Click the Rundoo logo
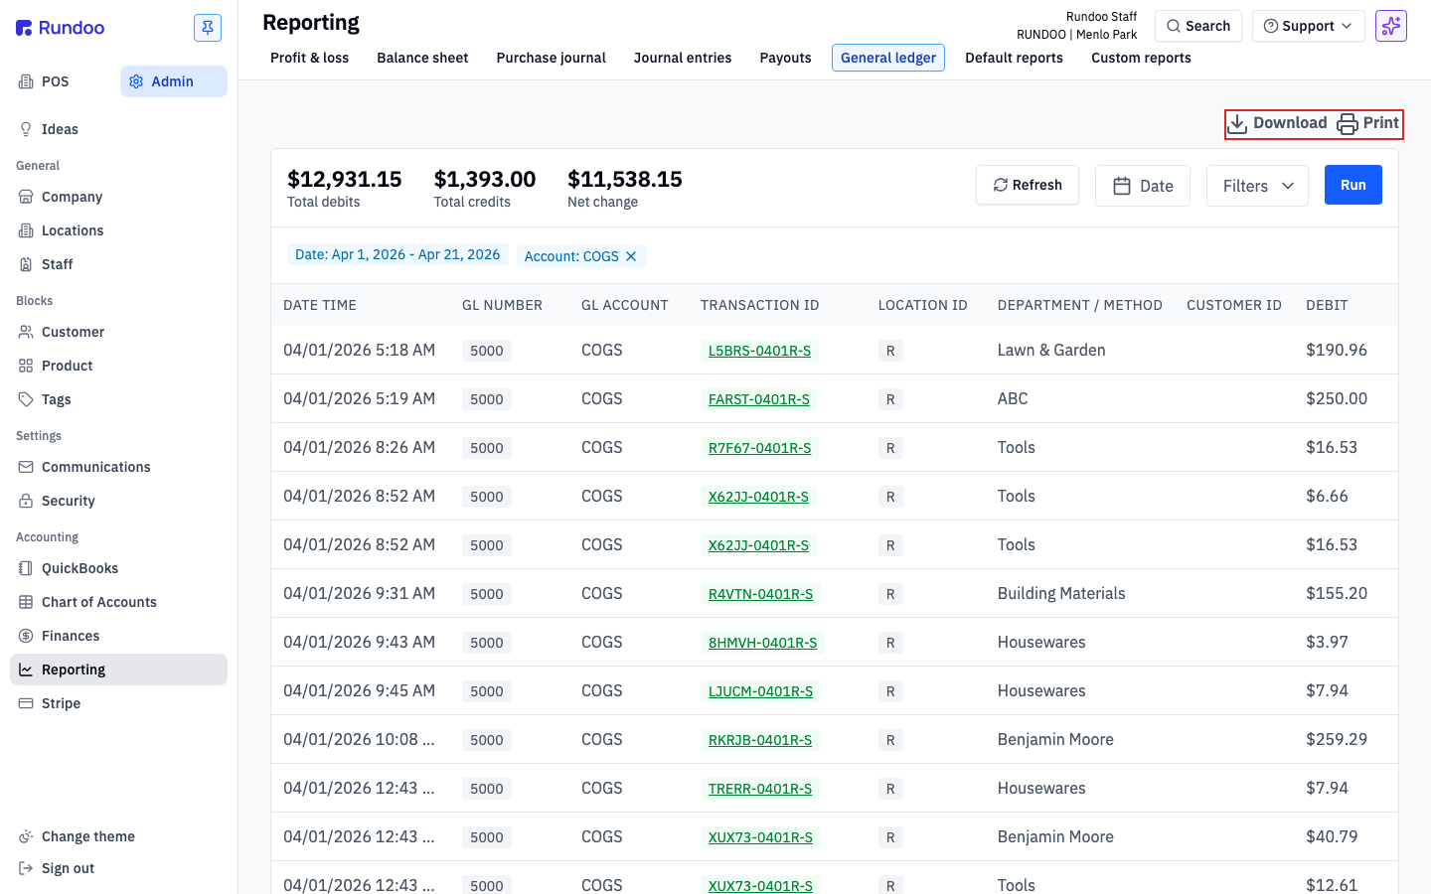 (61, 28)
